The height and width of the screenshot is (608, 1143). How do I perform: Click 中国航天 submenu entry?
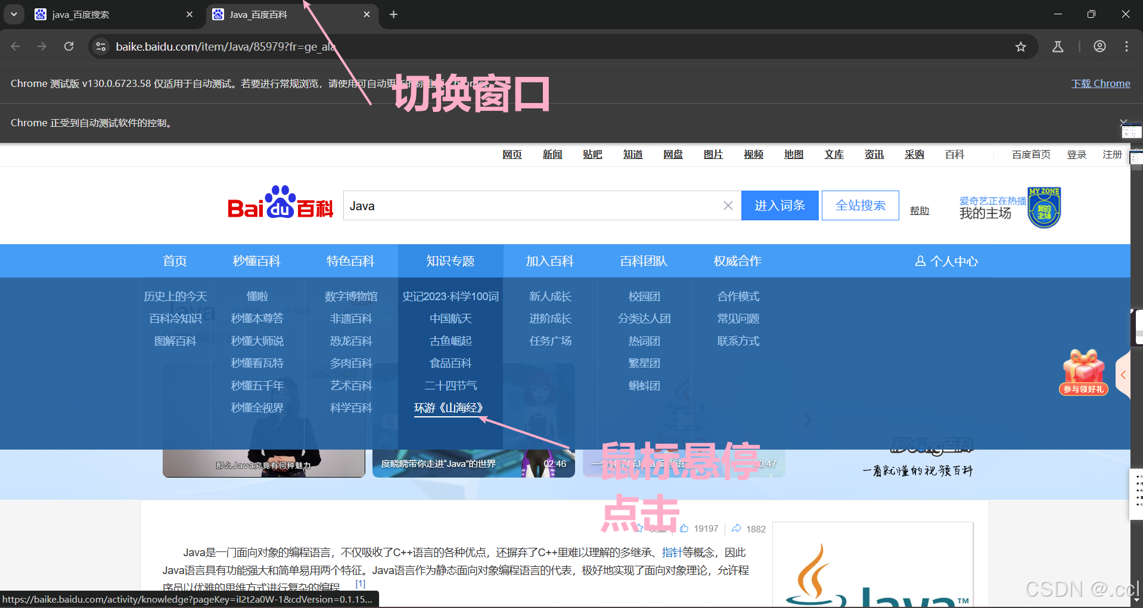[x=451, y=319]
